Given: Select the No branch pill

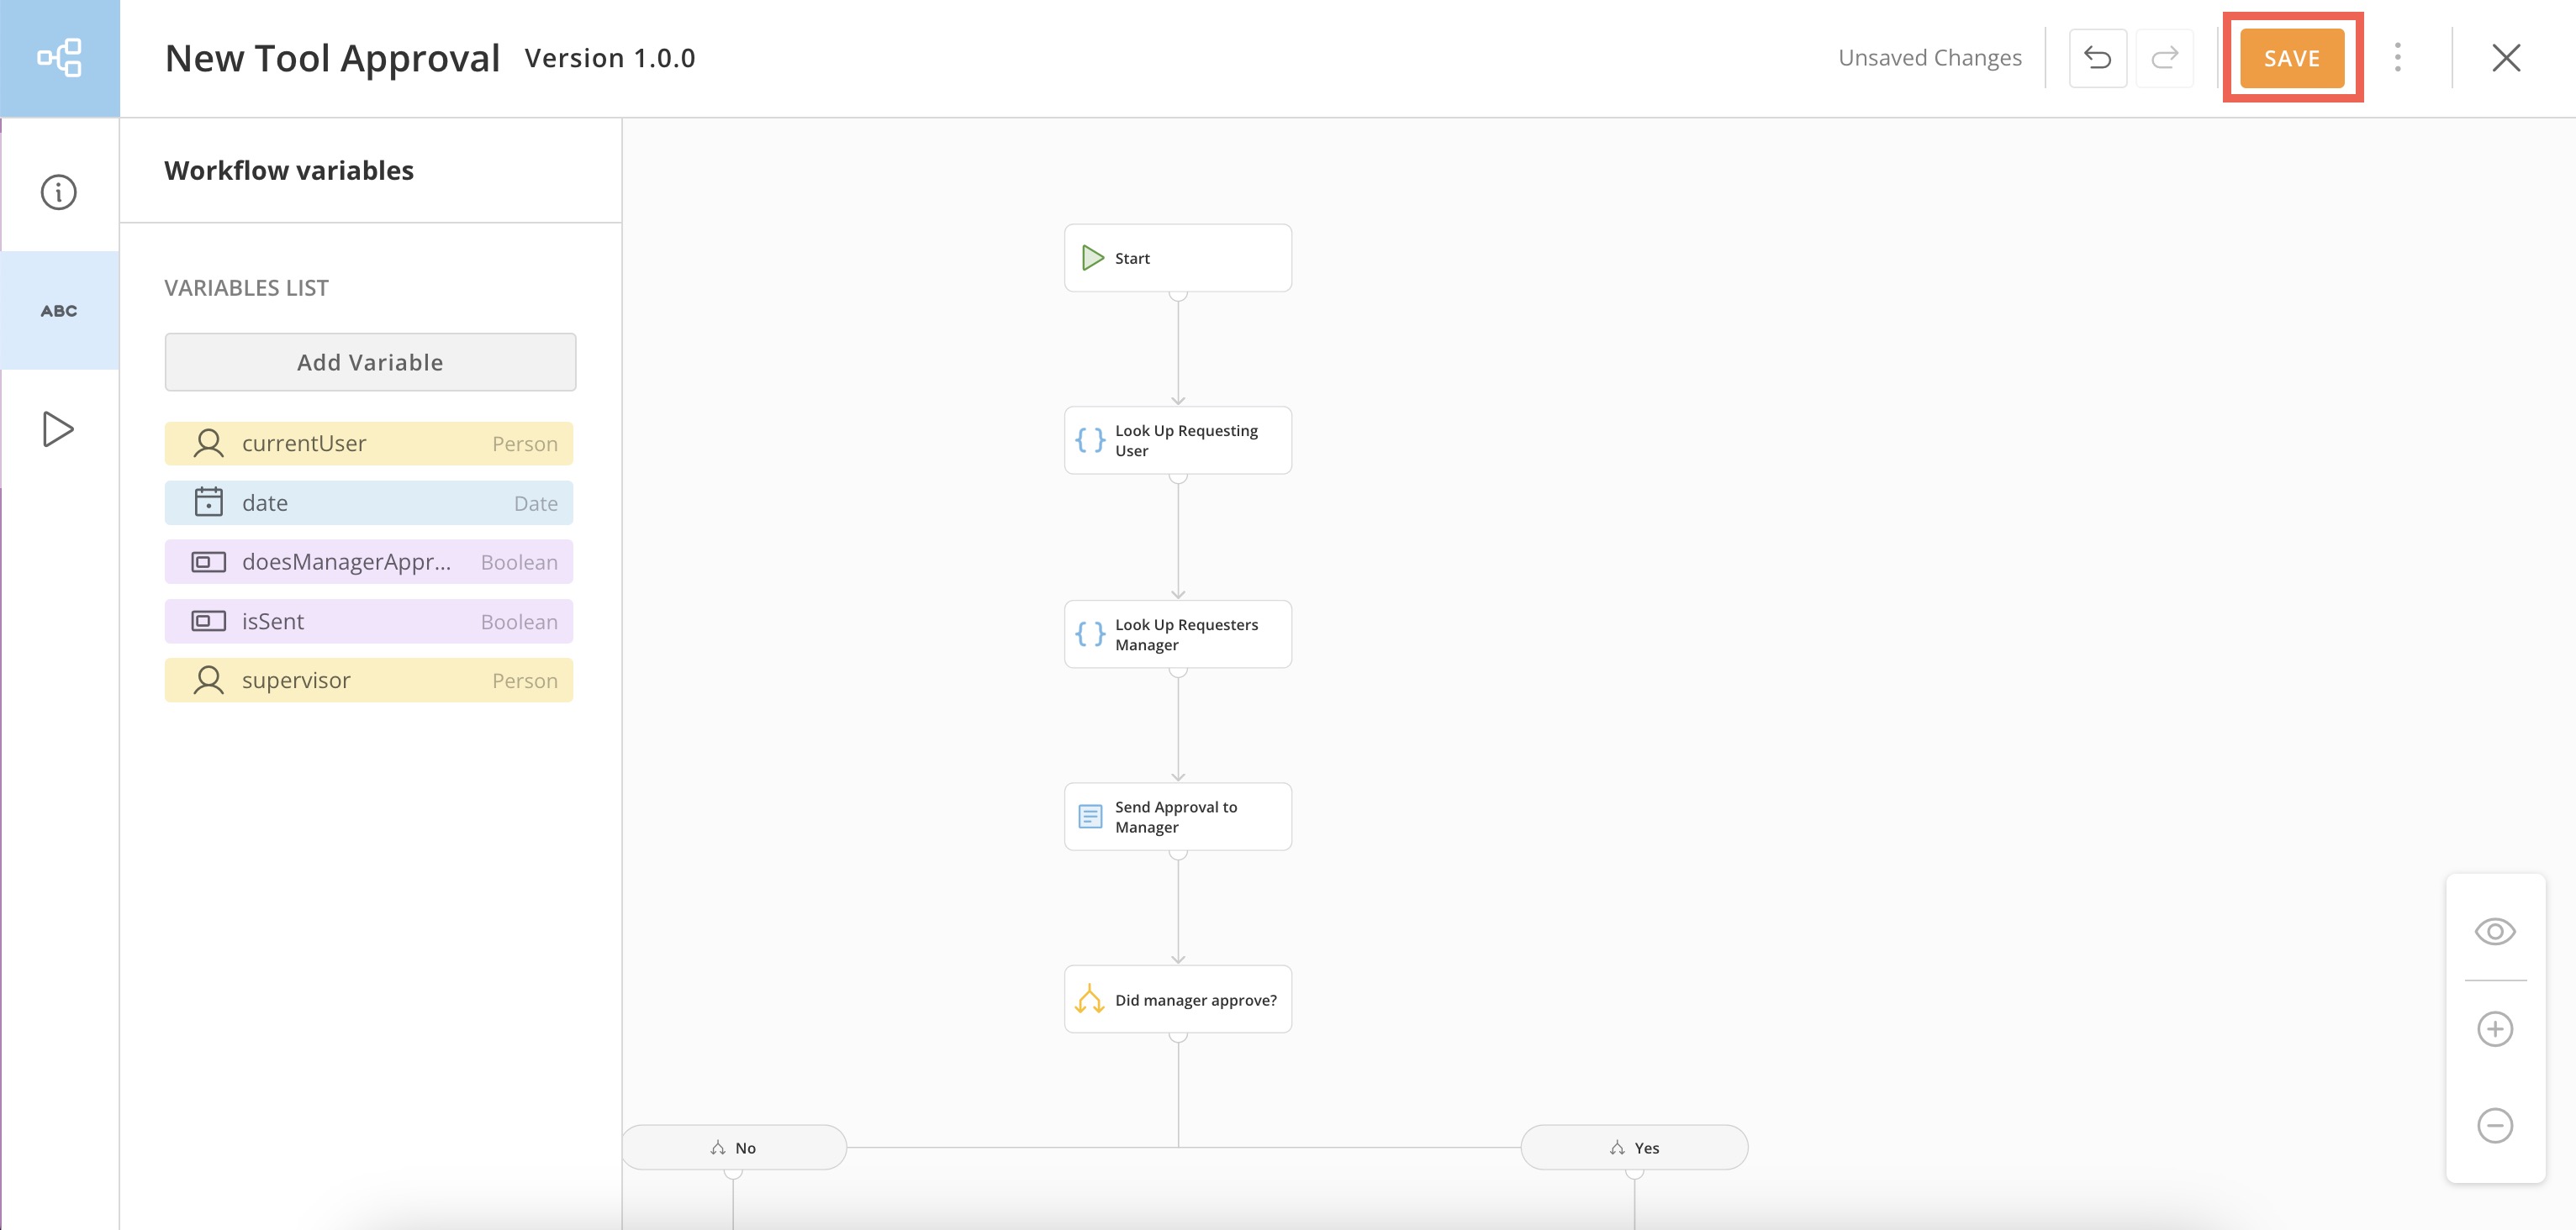Looking at the screenshot, I should click(x=734, y=1147).
